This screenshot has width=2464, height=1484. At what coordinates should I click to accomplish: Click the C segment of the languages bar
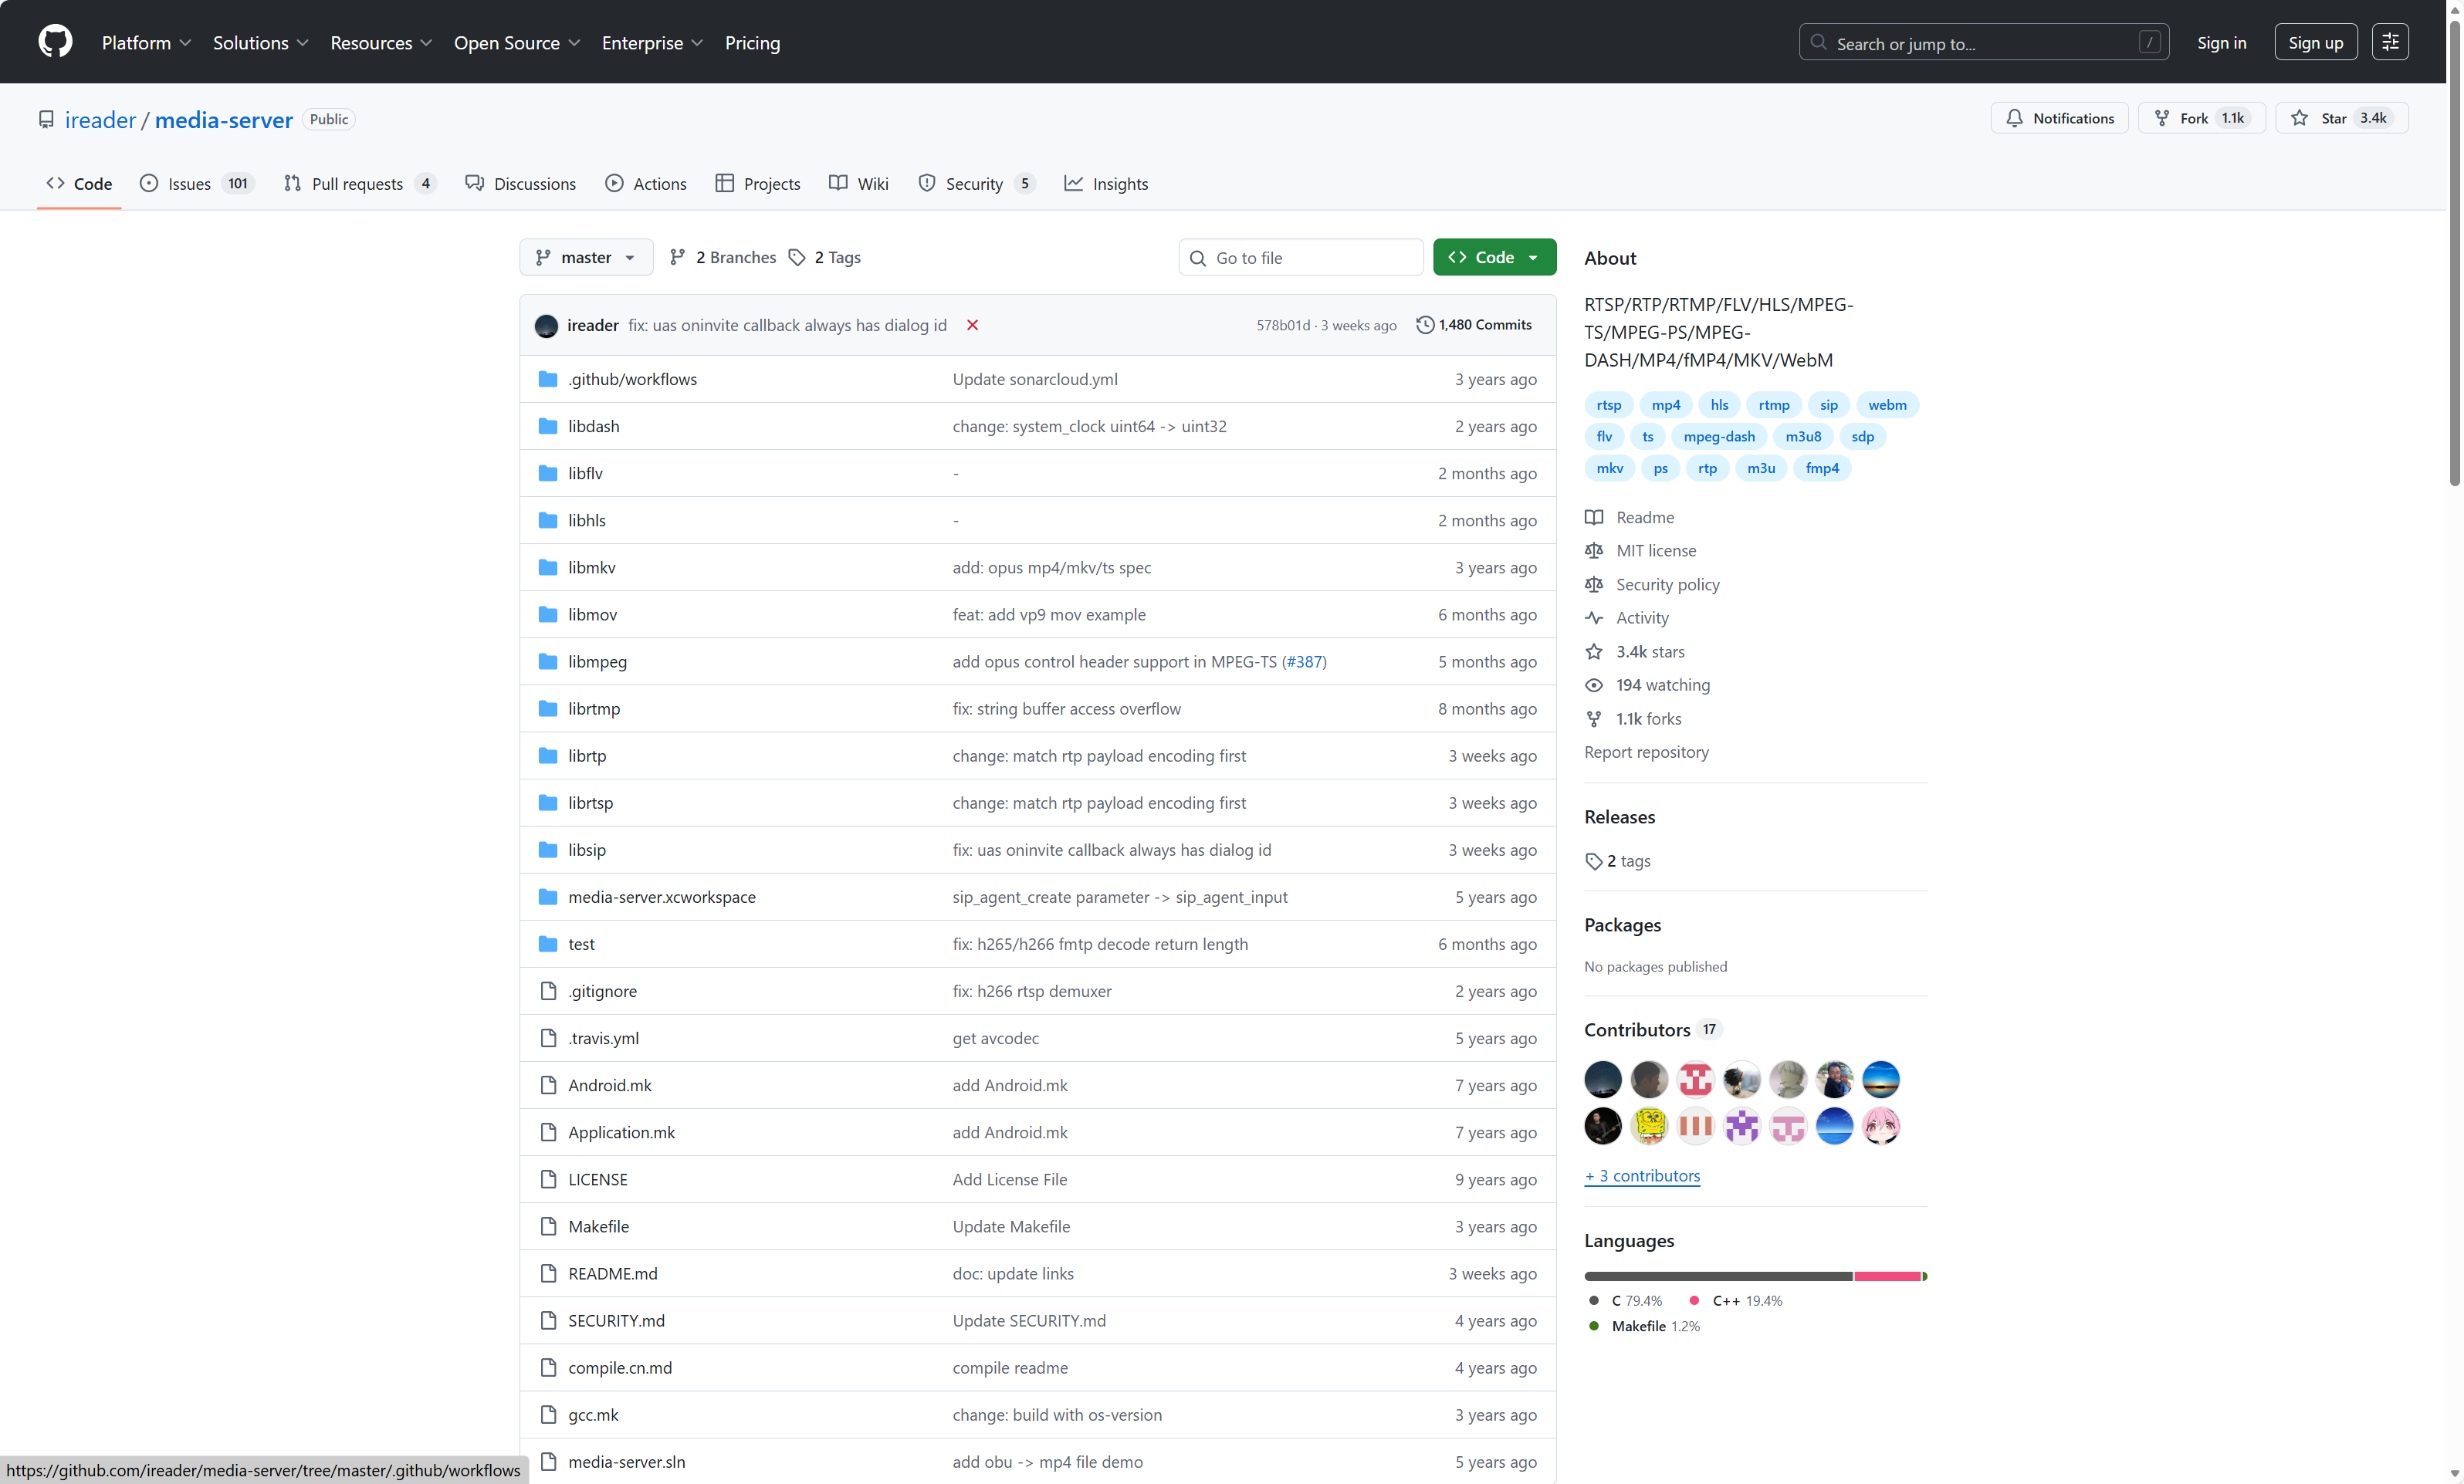pyautogui.click(x=1718, y=1276)
